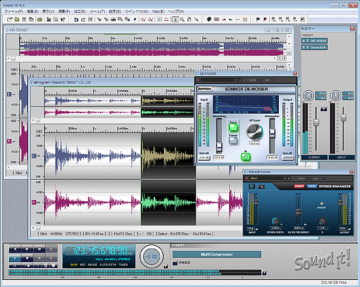Screen dimensions: 360x287
Task: Click the loop playback icon in transport
Action: tap(15, 265)
